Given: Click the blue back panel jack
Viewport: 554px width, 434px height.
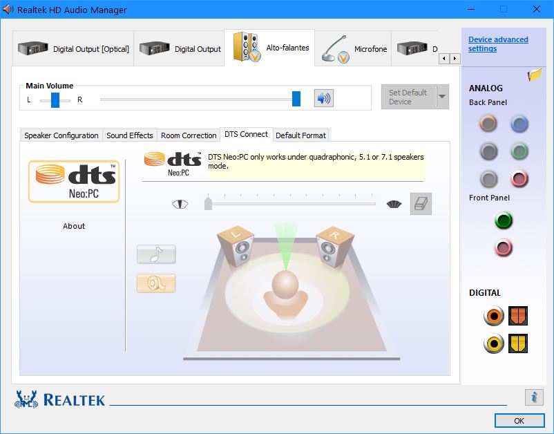Looking at the screenshot, I should (x=519, y=124).
